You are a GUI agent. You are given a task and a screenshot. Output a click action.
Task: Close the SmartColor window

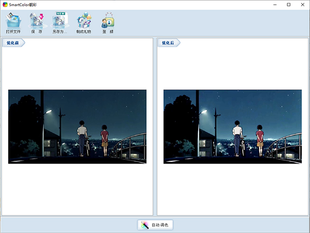302,4
